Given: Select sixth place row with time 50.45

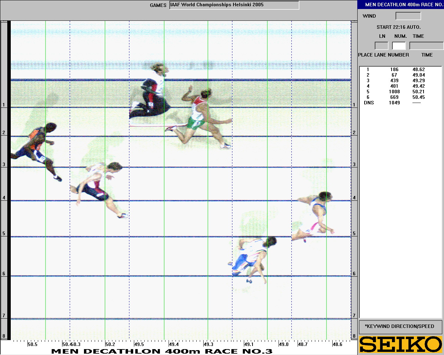Looking at the screenshot, I should [x=394, y=97].
